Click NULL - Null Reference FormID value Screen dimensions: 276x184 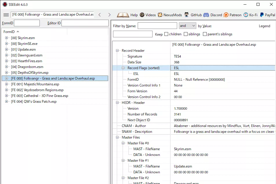[199, 80]
